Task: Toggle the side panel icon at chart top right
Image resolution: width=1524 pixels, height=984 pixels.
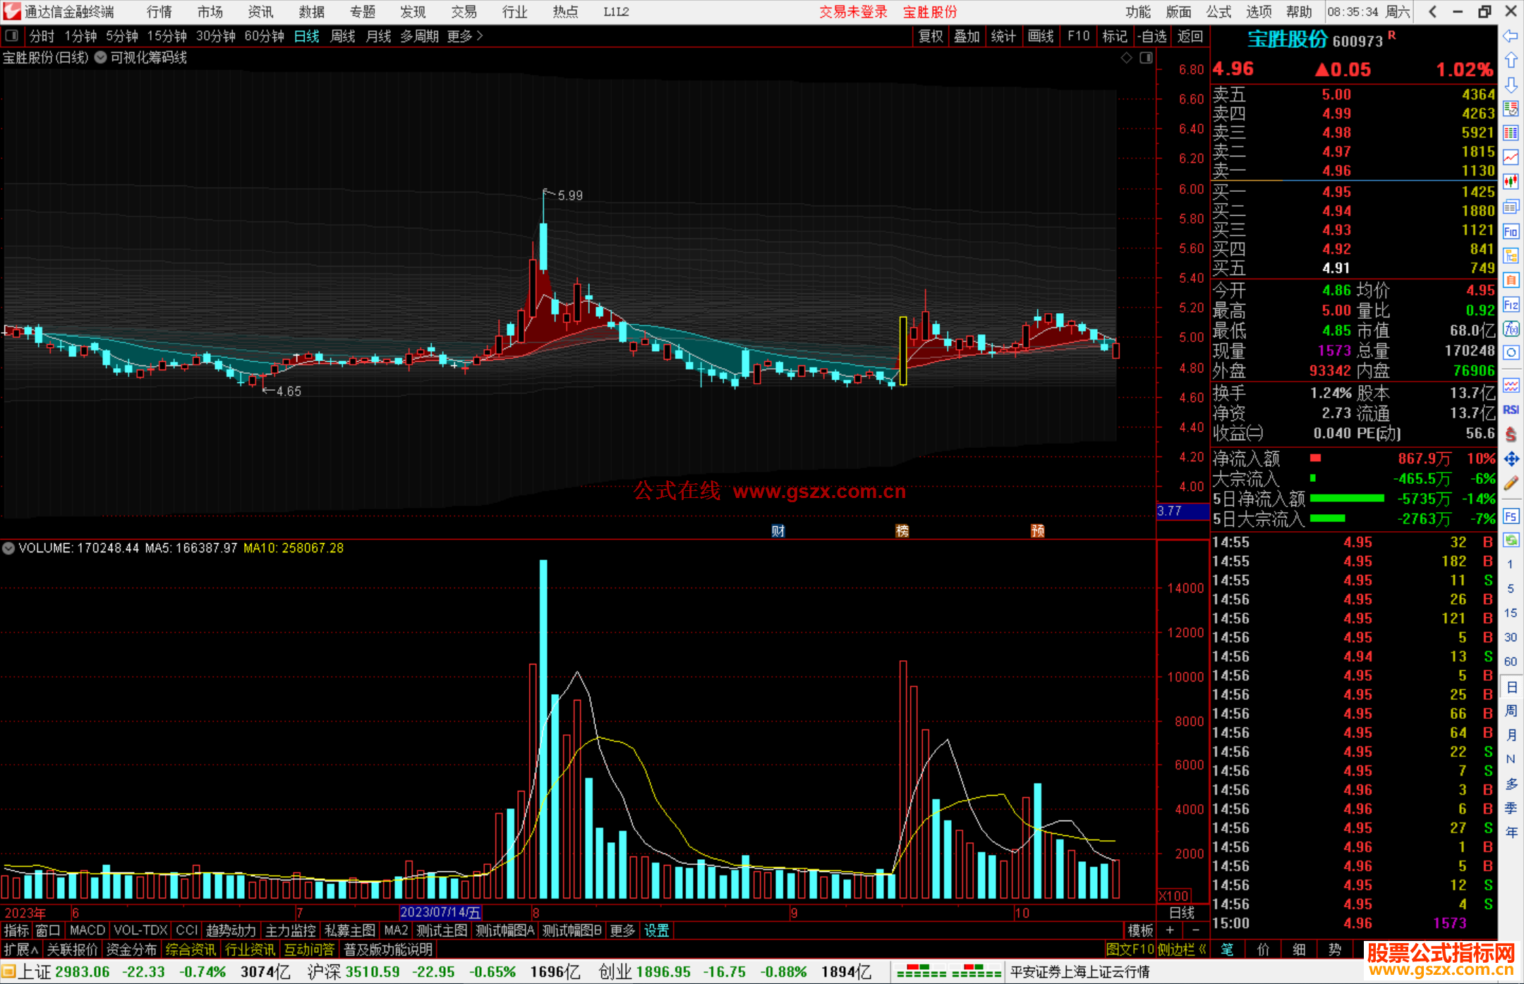Action: click(x=1147, y=58)
